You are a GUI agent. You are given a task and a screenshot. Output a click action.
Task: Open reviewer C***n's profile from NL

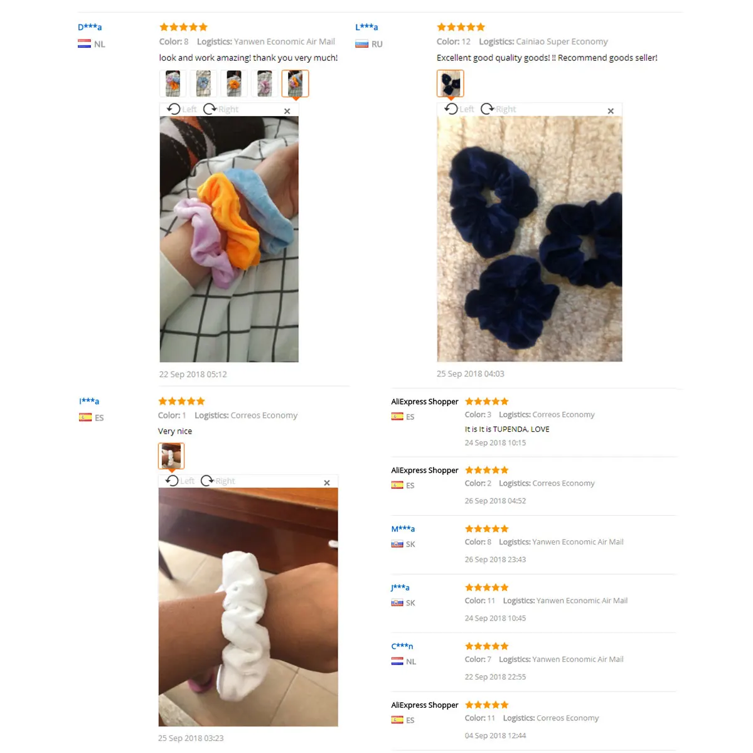[x=402, y=646]
